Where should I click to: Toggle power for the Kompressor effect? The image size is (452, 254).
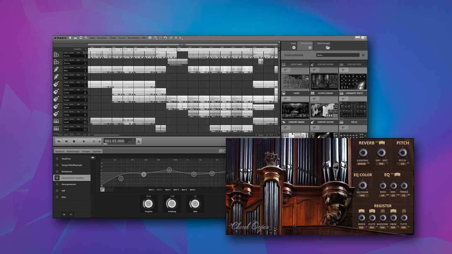(x=57, y=171)
